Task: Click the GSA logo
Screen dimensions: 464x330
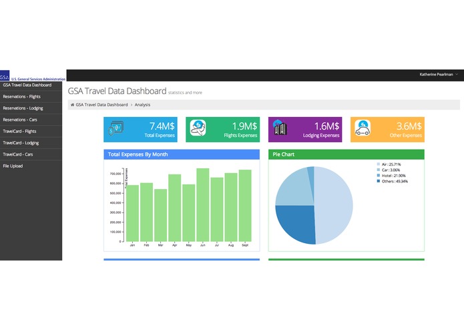Action: [5, 75]
